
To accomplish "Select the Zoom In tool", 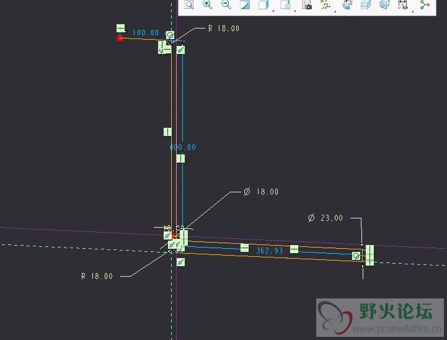I will pos(207,4).
